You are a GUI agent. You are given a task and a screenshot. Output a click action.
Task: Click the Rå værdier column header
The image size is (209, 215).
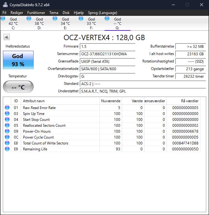click(183, 101)
